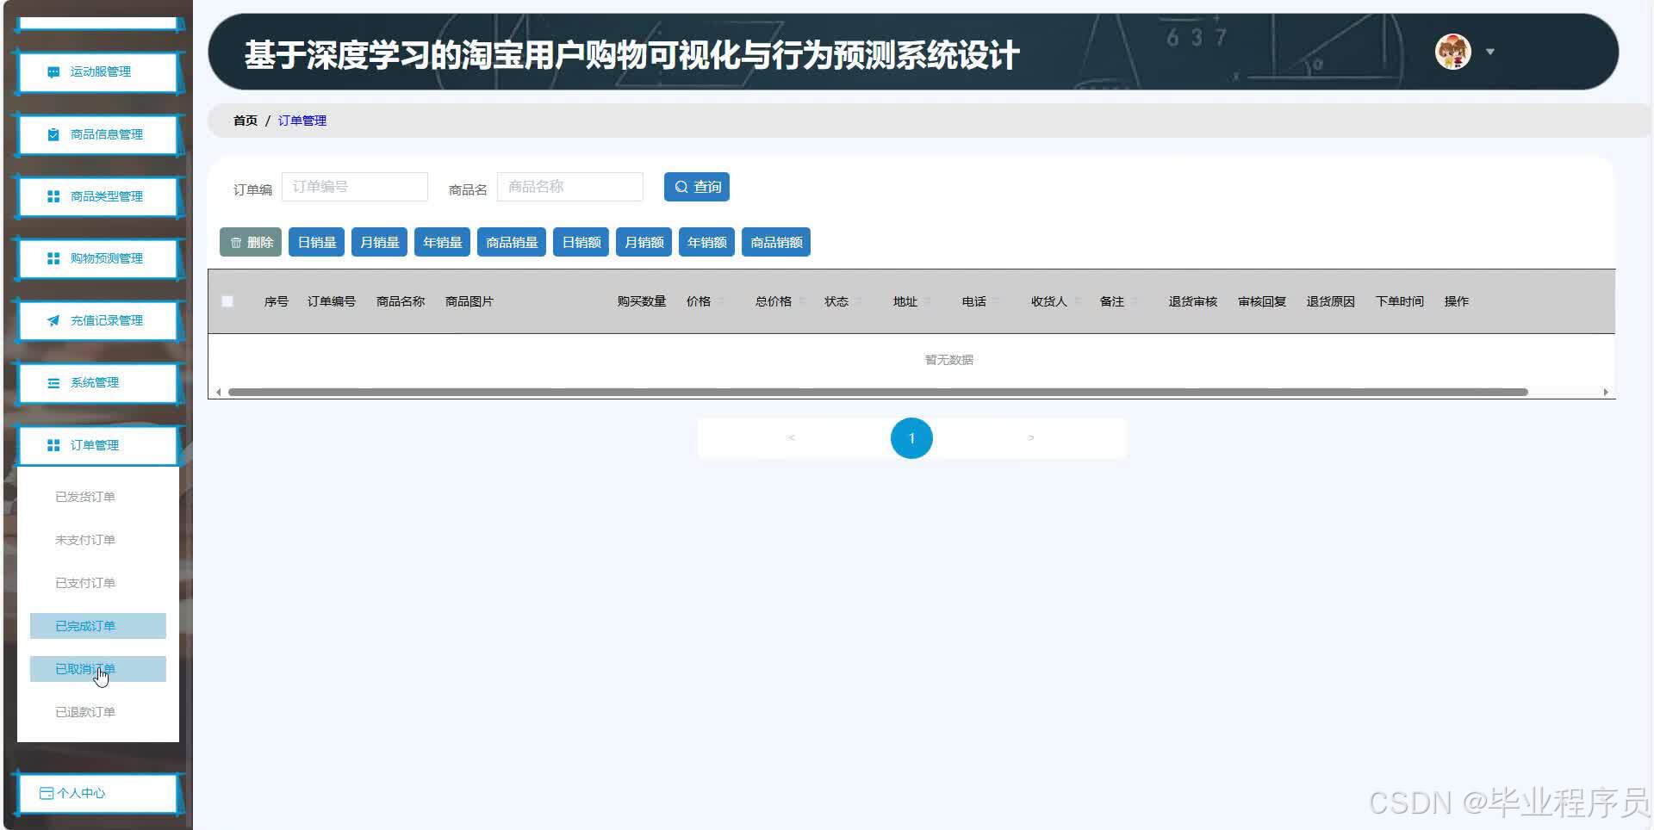
Task: Click the table's horizontal scrollbar thumb
Action: coord(878,393)
